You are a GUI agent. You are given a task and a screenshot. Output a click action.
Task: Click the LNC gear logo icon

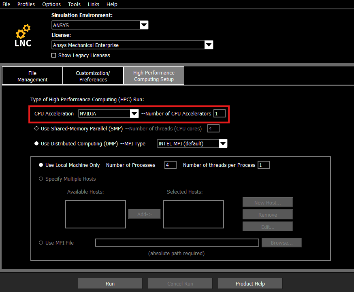23,35
